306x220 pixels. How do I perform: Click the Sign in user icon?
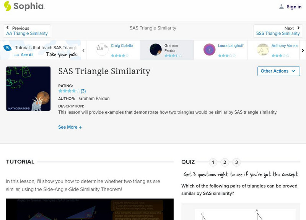pyautogui.click(x=282, y=6)
